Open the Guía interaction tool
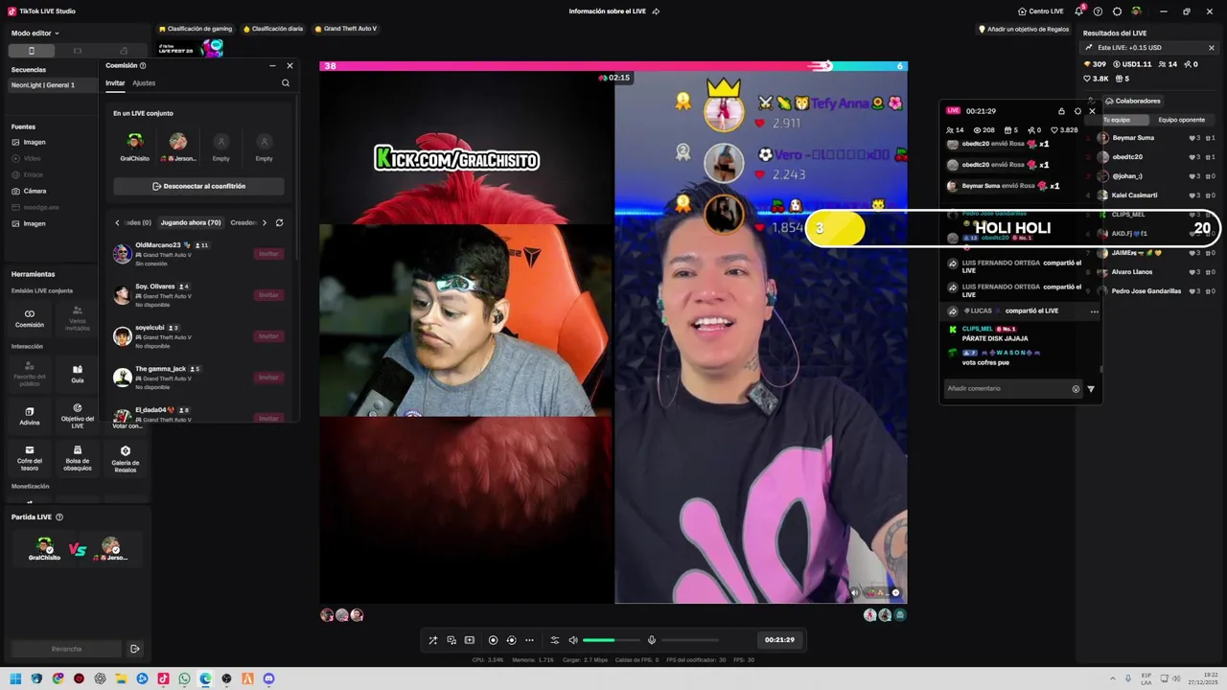The width and height of the screenshot is (1227, 690). (x=78, y=374)
